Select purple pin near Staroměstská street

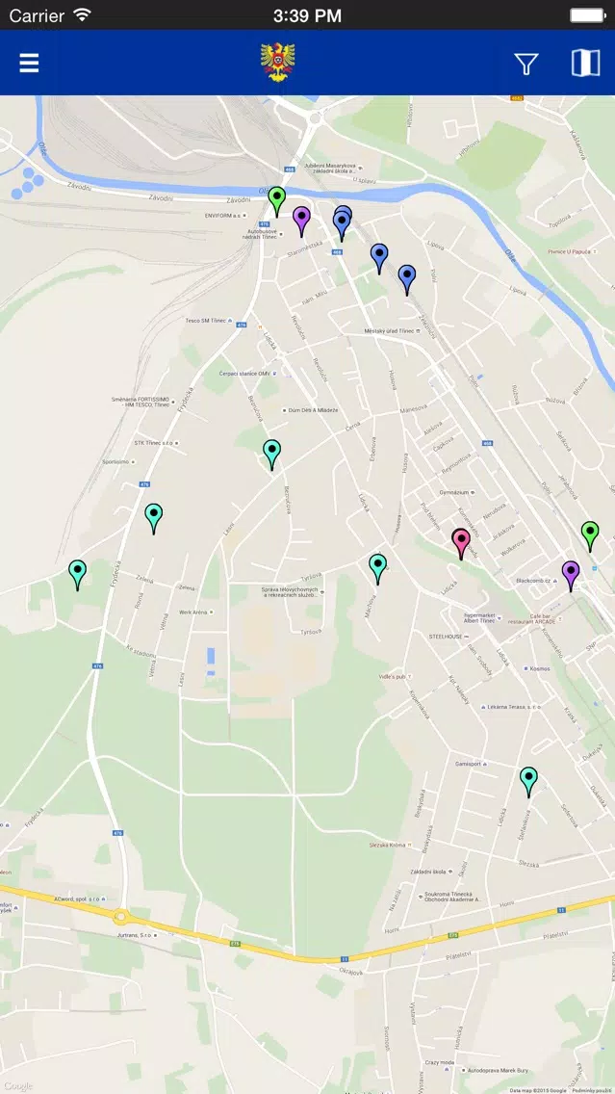(301, 221)
